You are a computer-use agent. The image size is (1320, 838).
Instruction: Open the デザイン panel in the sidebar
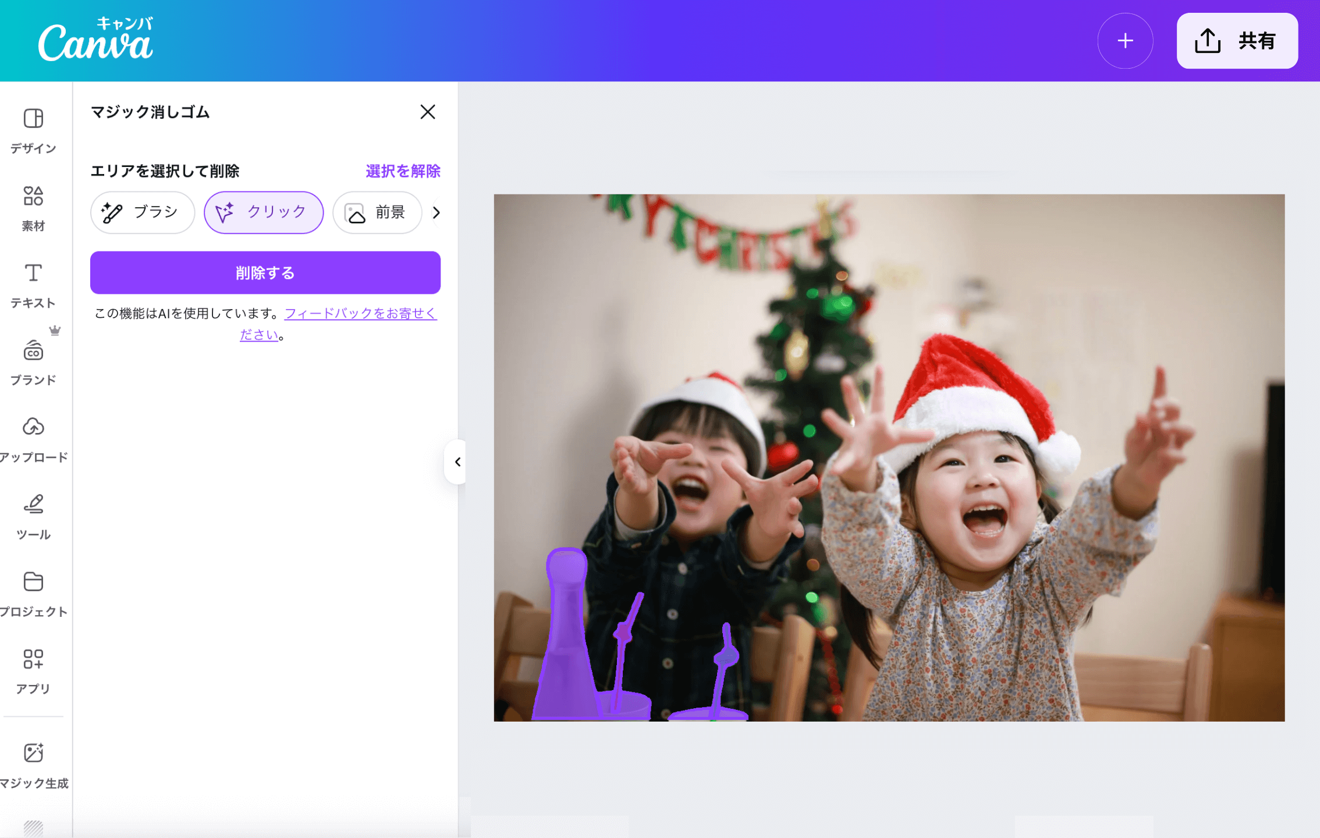33,129
